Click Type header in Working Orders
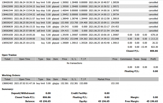This screenshot has height=103, width=163. (40, 79)
